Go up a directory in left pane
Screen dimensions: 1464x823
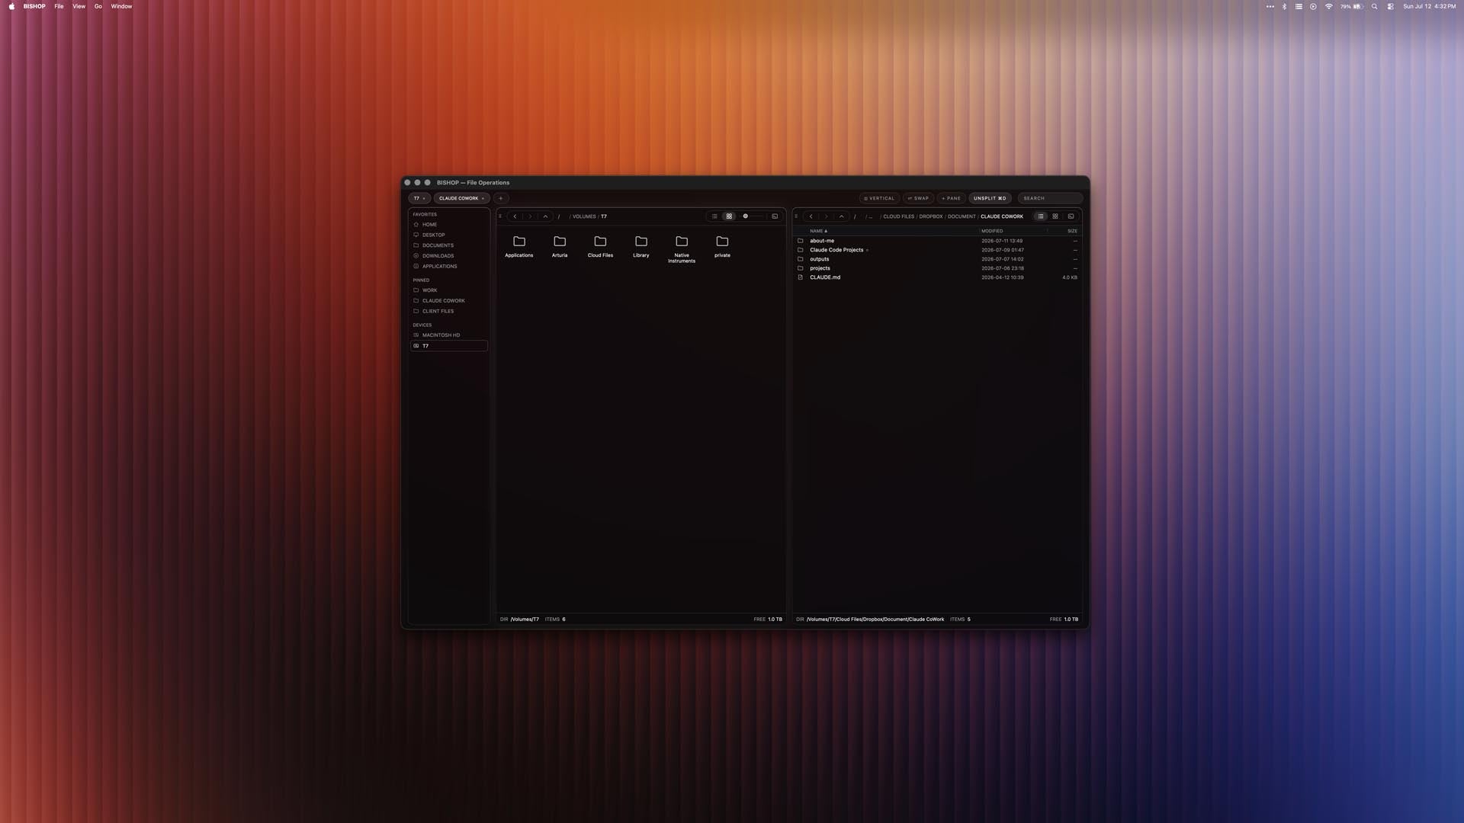(x=545, y=216)
